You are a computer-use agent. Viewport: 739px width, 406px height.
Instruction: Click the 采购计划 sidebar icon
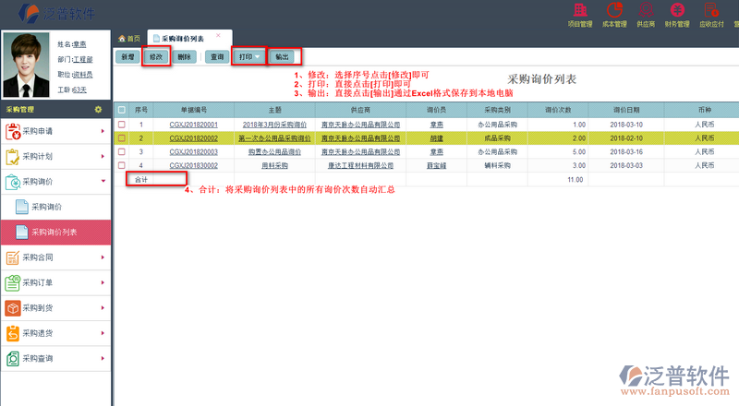click(13, 156)
